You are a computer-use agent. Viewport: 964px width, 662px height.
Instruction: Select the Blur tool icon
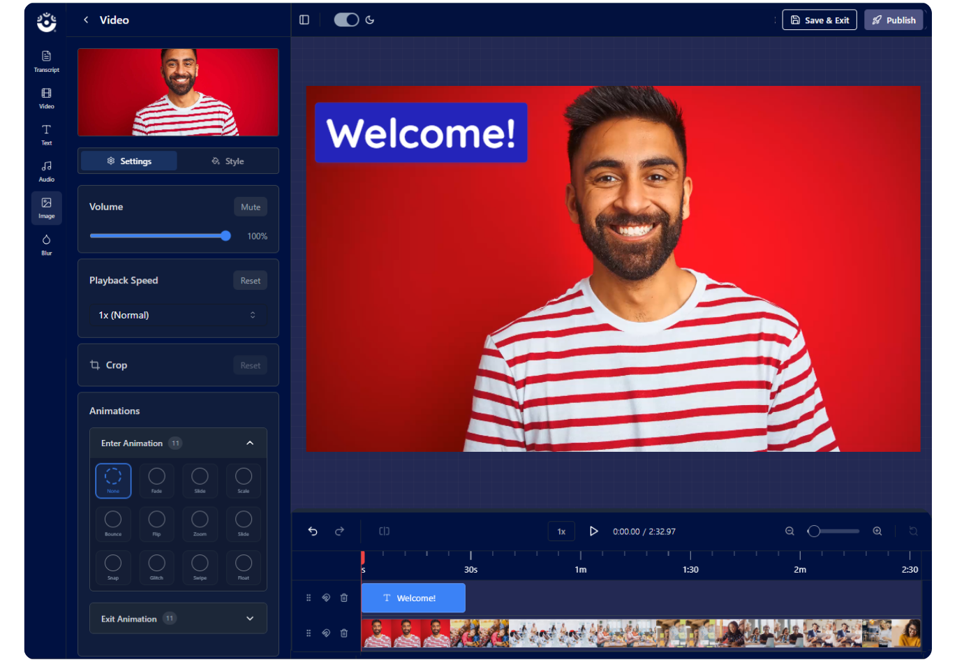click(46, 244)
